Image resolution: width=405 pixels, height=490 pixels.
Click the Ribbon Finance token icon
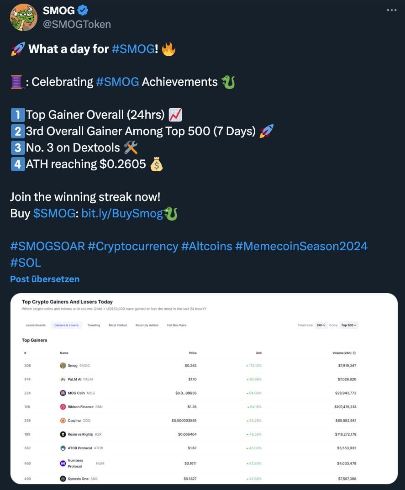click(62, 406)
